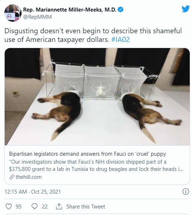
Task: Click the blue verified badge
Action: pyautogui.click(x=121, y=10)
